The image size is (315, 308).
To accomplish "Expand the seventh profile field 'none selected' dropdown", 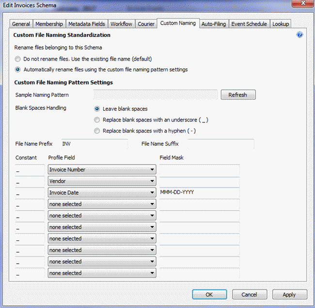I will pyautogui.click(x=102, y=239).
